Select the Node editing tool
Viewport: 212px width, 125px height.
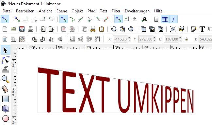pyautogui.click(x=6, y=60)
